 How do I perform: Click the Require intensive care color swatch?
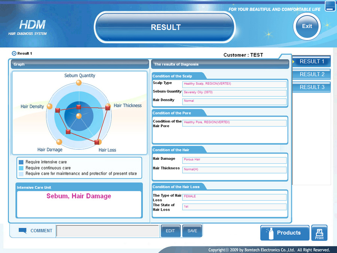tap(21, 162)
